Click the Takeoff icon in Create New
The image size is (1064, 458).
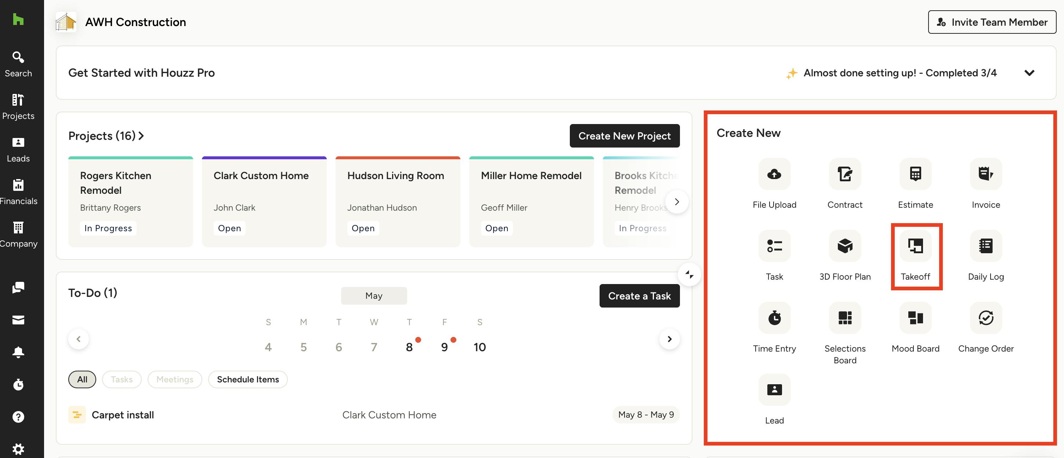[915, 246]
